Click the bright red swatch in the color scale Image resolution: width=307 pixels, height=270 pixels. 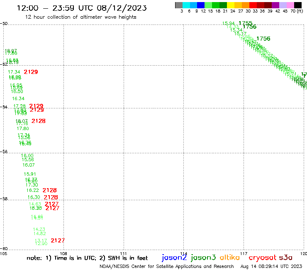(x=253, y=5)
